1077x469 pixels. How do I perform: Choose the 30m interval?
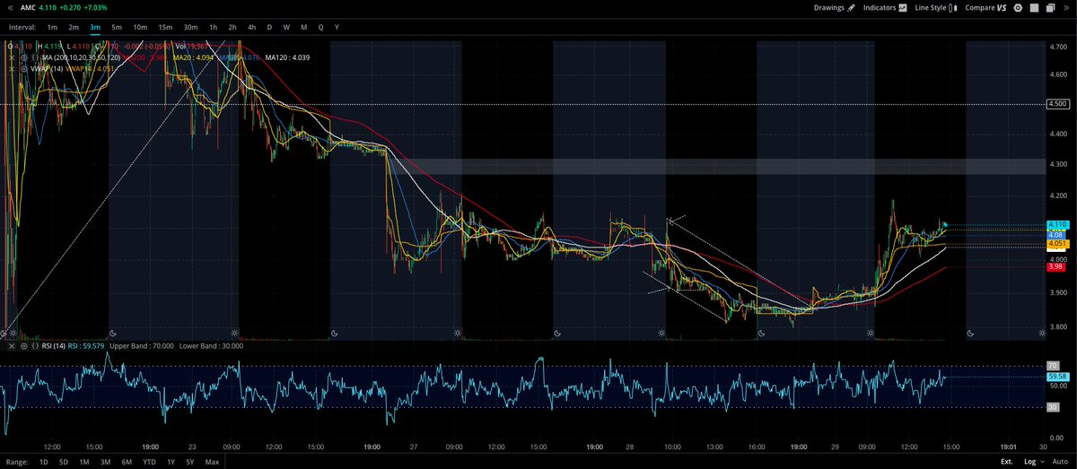(190, 28)
